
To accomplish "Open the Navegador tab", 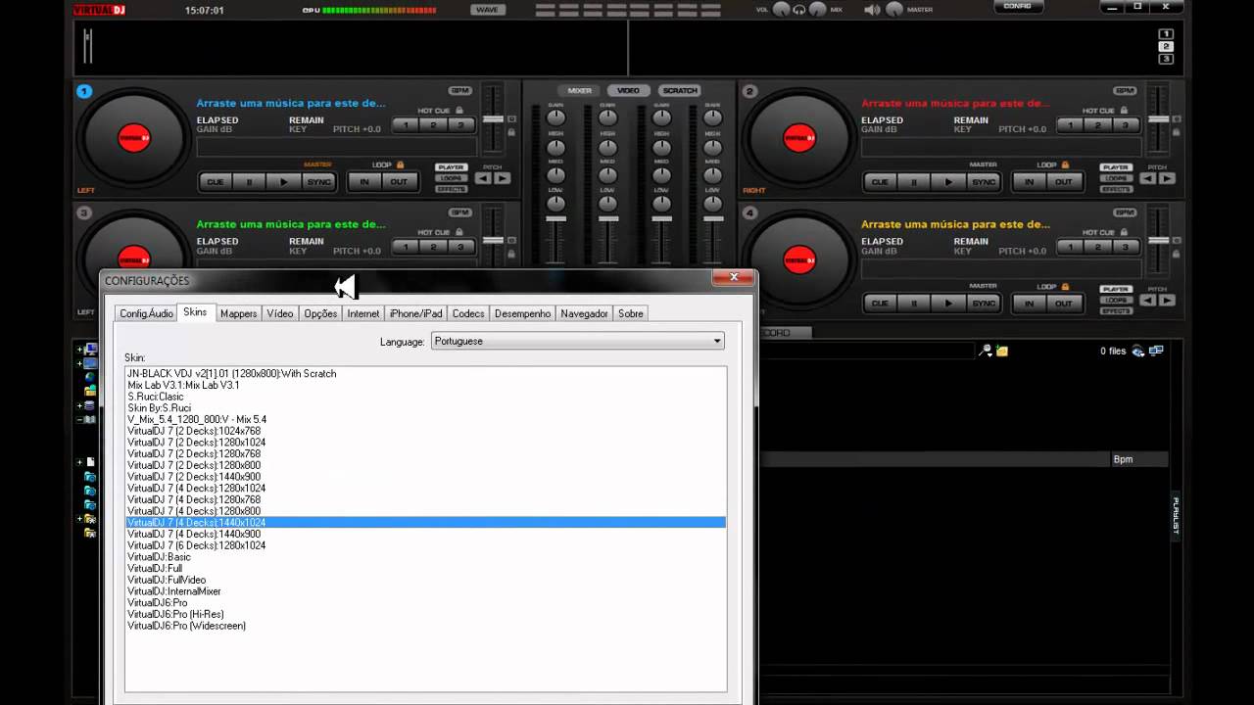I will 584,313.
